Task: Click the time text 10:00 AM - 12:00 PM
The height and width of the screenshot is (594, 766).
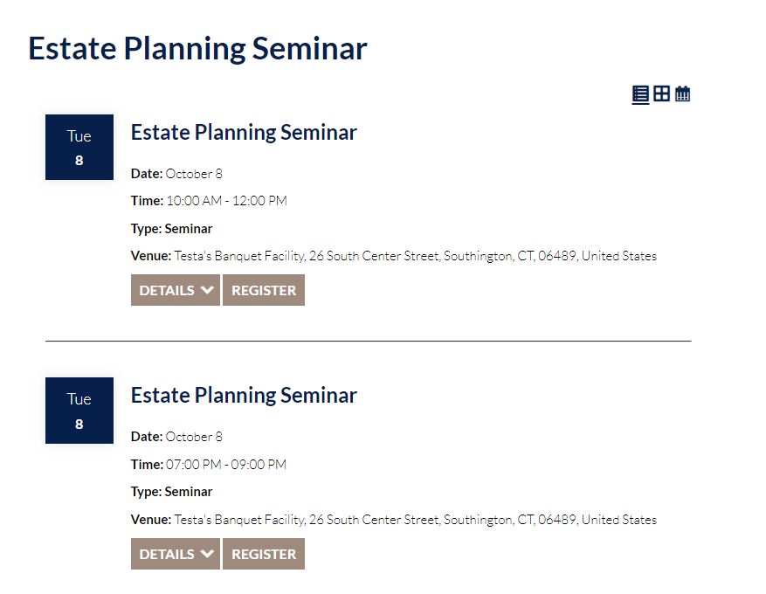Action: [x=227, y=201]
